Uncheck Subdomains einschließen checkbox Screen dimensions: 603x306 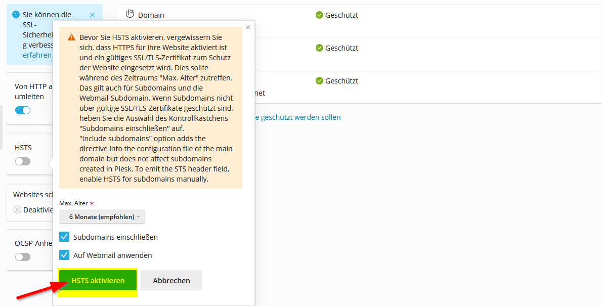[x=64, y=237]
